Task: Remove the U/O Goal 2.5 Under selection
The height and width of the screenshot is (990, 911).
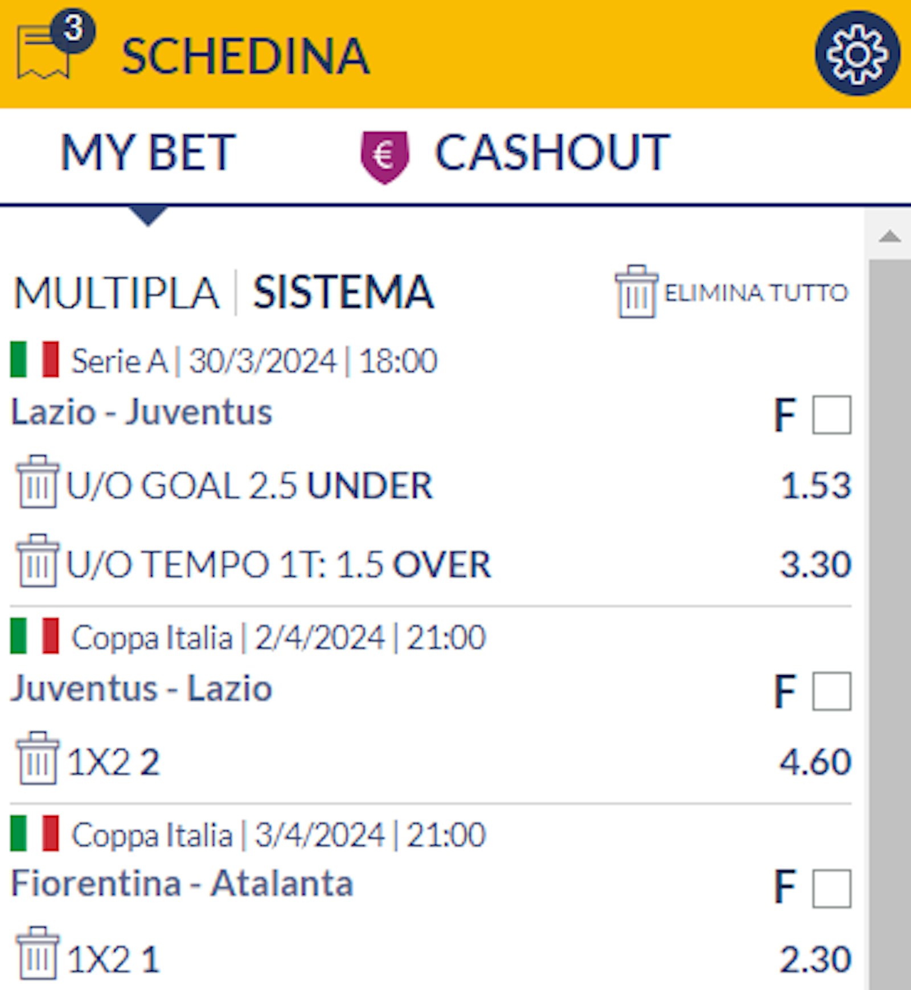Action: 38,482
